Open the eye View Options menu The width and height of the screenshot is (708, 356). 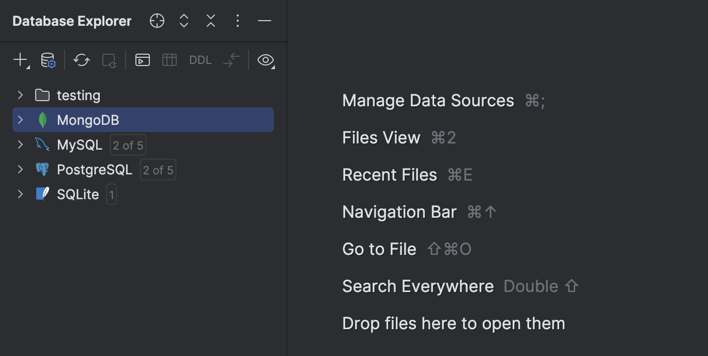(266, 60)
